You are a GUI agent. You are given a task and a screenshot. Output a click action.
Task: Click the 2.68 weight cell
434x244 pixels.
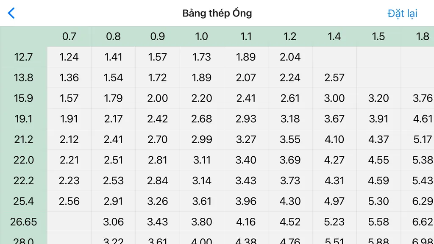pyautogui.click(x=202, y=119)
